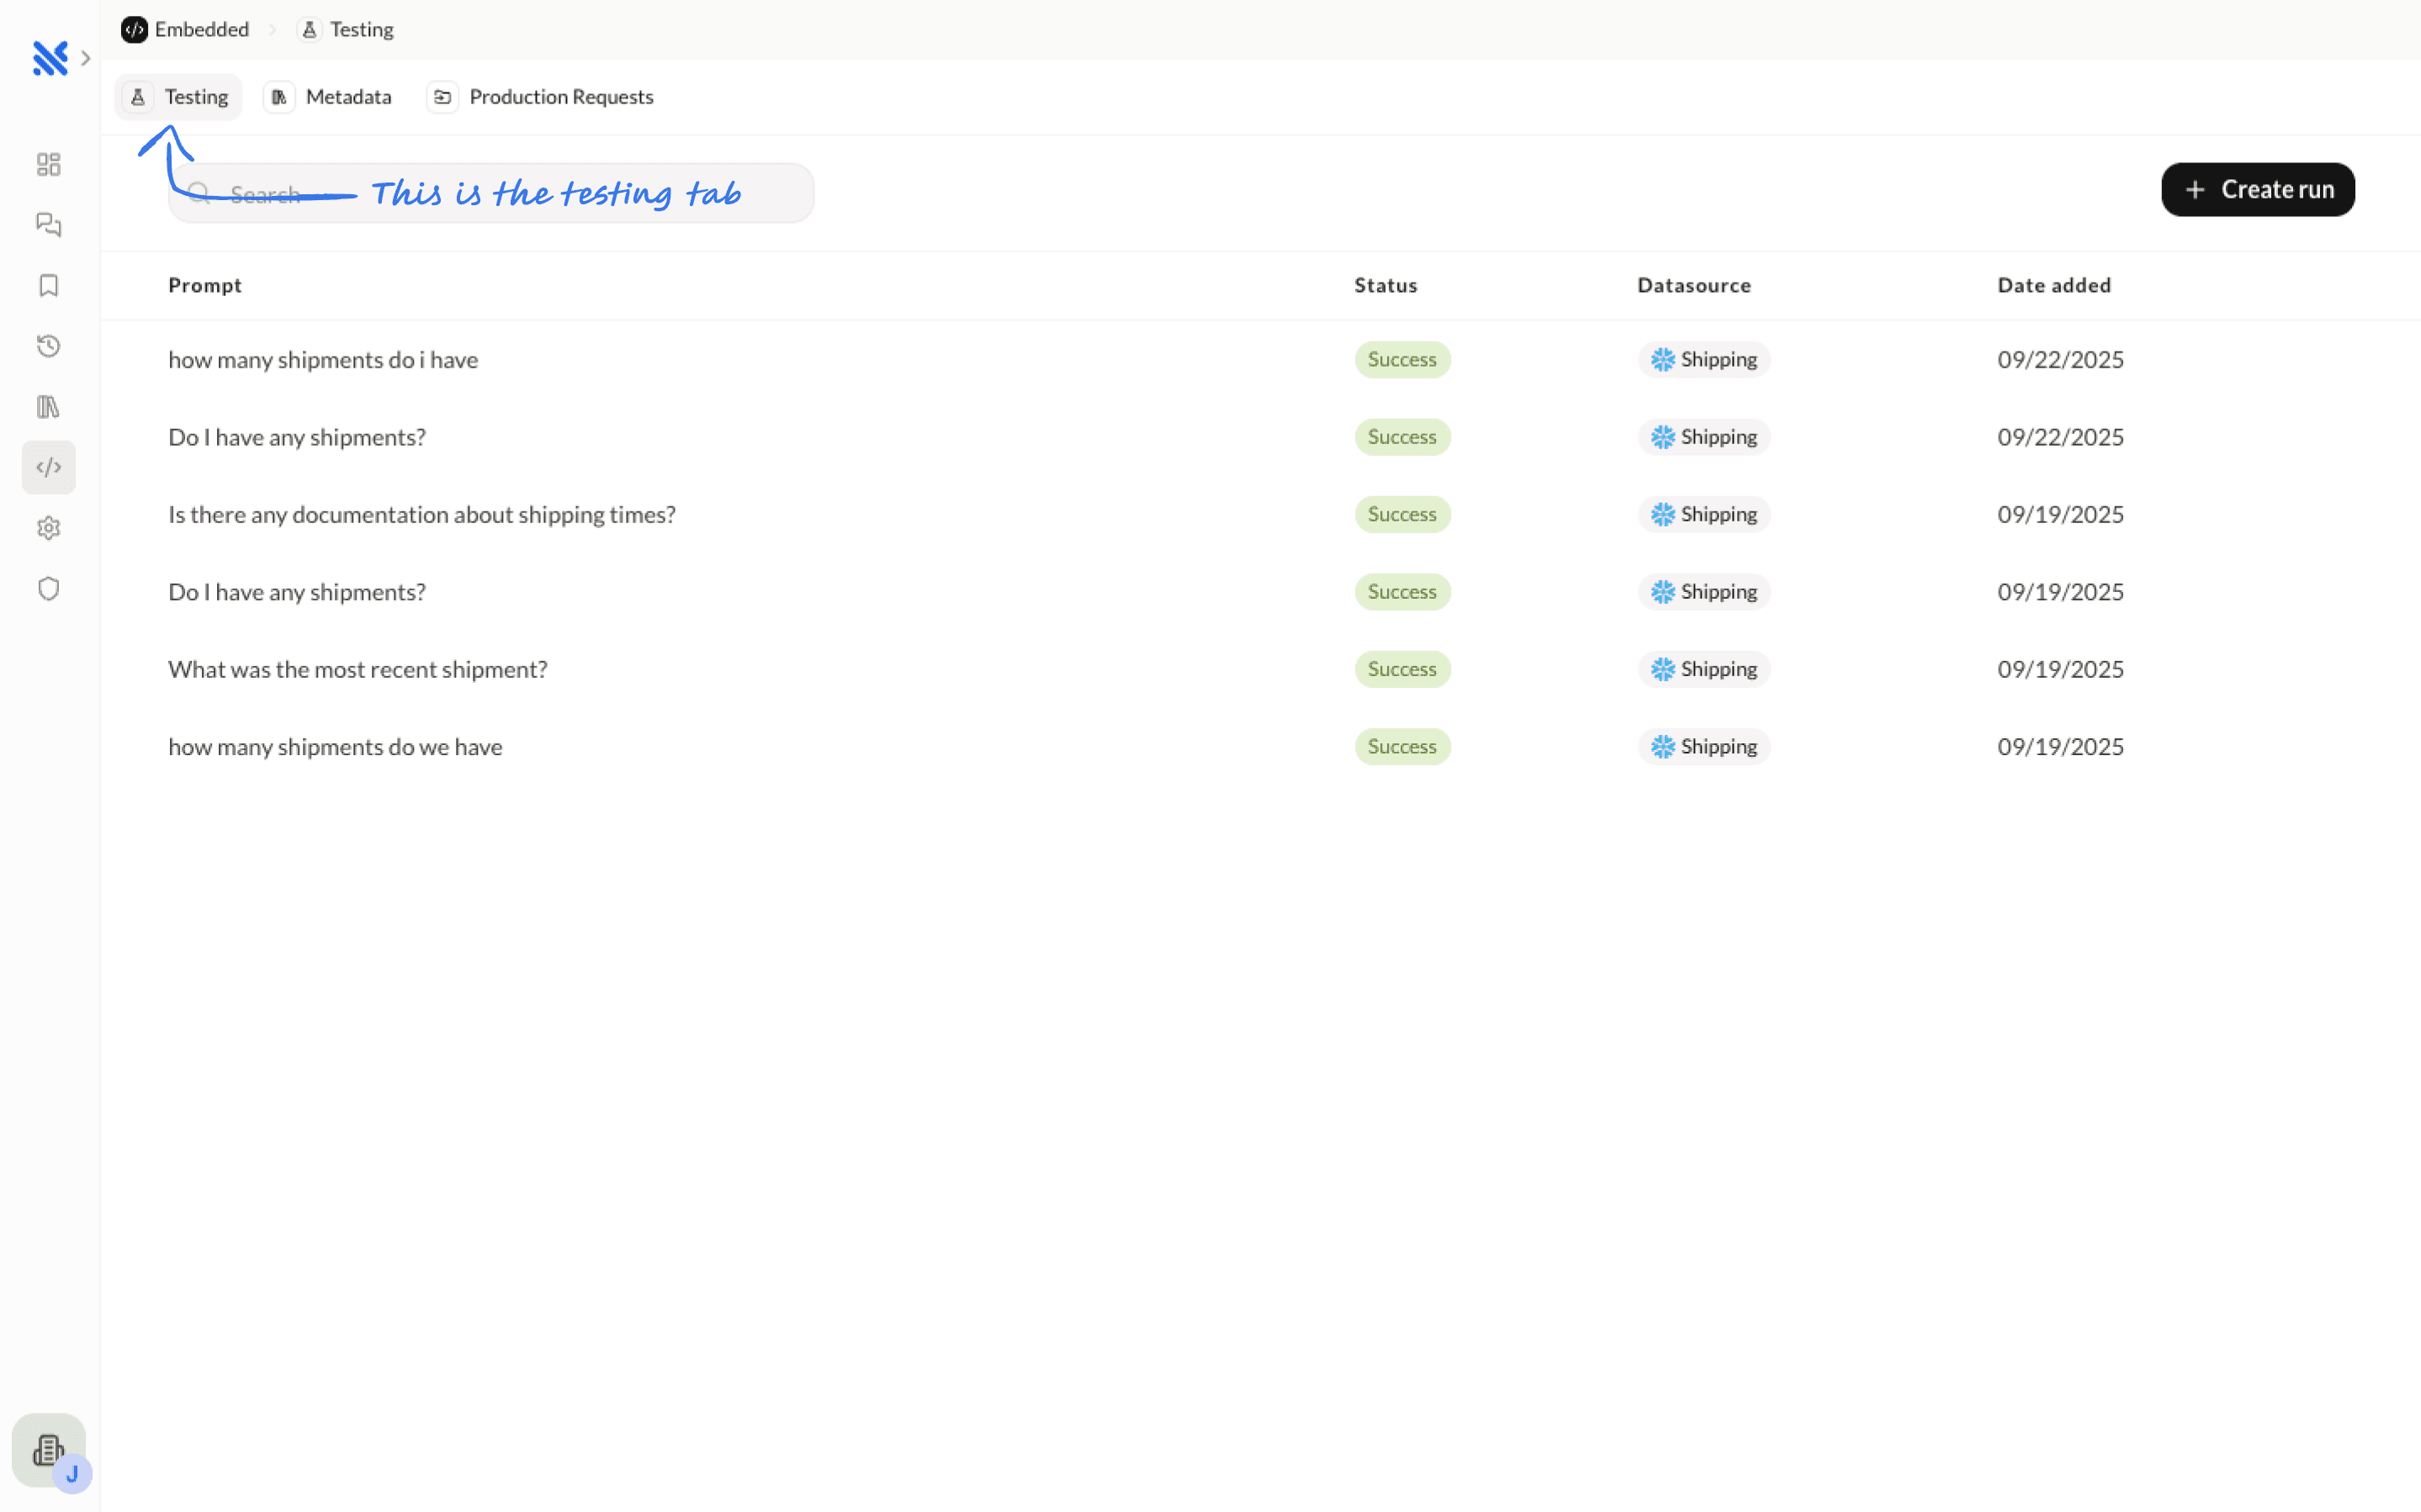Click the Create run button
Viewport: 2421px width, 1512px height.
coord(2257,190)
